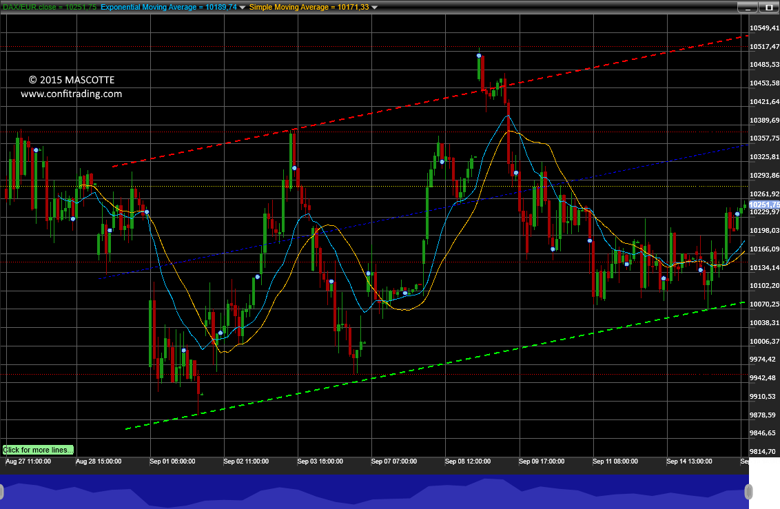This screenshot has width=780, height=509.
Task: Click the 9942,48 price axis label
Action: pos(763,378)
